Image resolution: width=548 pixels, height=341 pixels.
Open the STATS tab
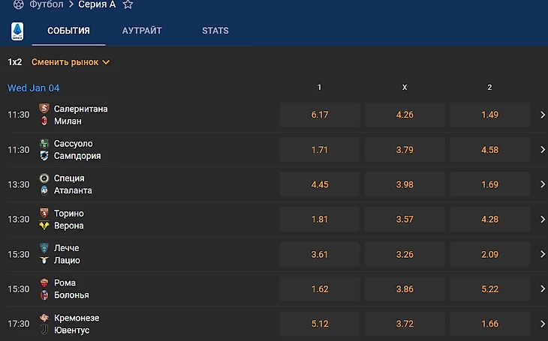coord(215,31)
